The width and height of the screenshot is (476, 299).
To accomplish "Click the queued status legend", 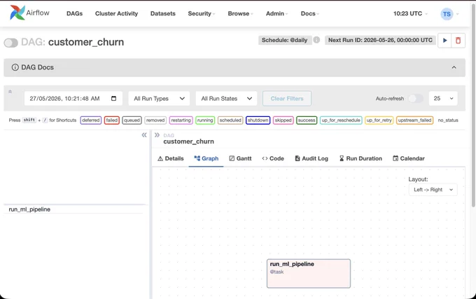I will 132,120.
